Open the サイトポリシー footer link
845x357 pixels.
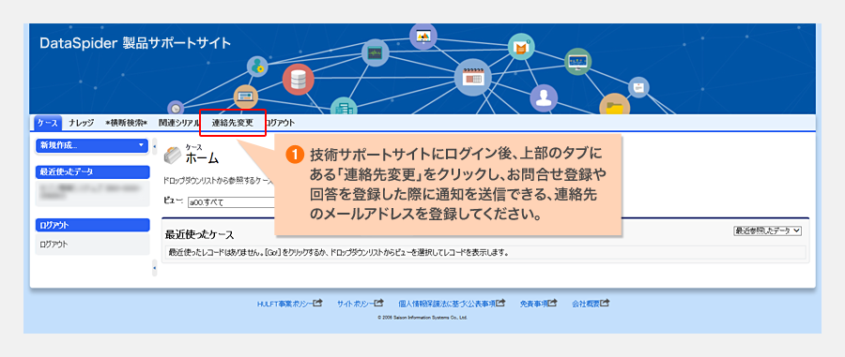[355, 304]
